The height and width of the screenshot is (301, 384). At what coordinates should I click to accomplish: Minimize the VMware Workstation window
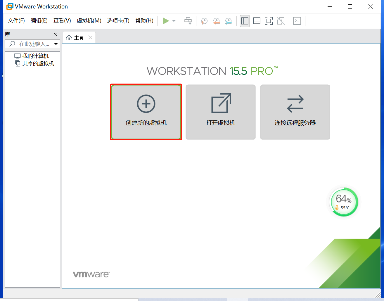coord(330,6)
